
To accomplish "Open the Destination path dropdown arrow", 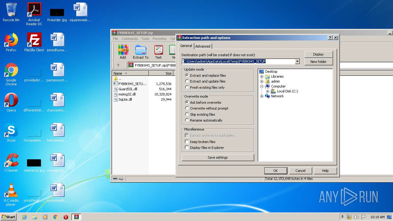I will (x=297, y=61).
